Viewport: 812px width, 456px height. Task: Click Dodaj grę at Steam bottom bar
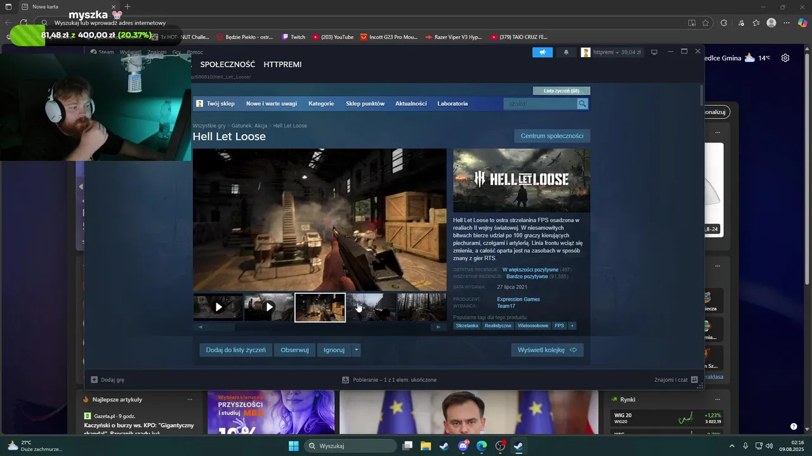point(107,380)
